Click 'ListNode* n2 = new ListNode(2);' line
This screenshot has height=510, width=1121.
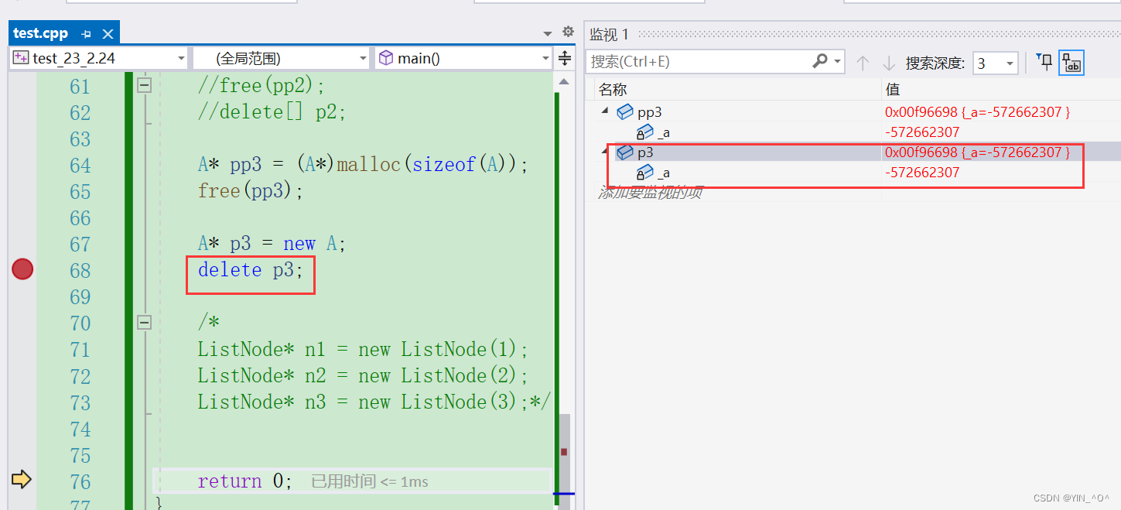363,375
